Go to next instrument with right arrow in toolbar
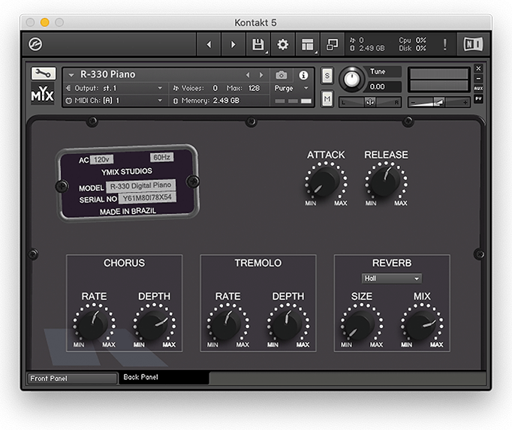The image size is (512, 430). tap(233, 44)
